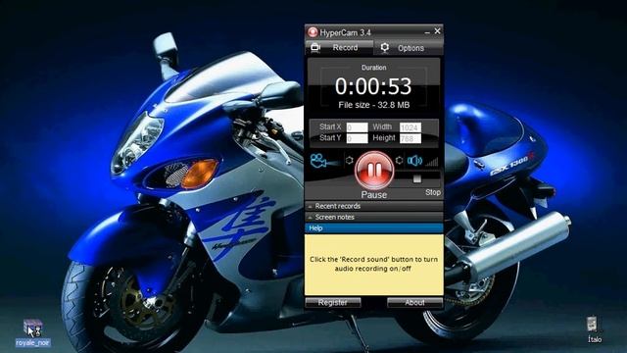Click the volume level bars indicator
This screenshot has width=627, height=353.
(x=432, y=162)
